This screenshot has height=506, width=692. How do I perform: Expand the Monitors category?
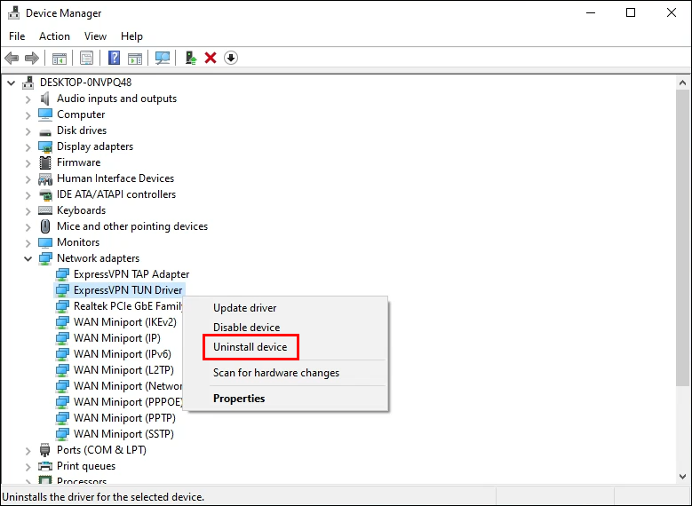coord(28,242)
